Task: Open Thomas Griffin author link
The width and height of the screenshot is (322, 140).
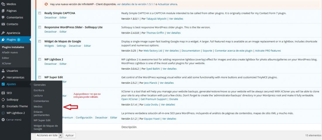Action: click(x=155, y=33)
